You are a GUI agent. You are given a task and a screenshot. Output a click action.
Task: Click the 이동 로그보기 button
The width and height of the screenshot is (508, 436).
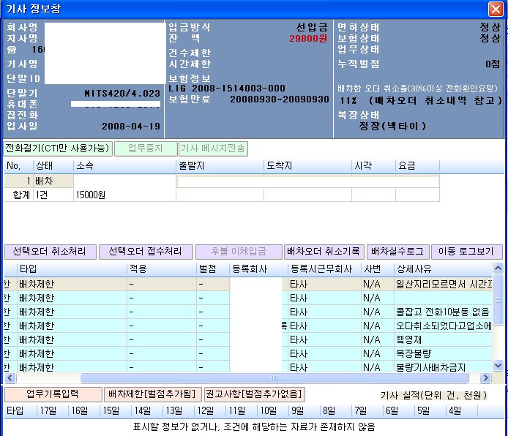[466, 252]
